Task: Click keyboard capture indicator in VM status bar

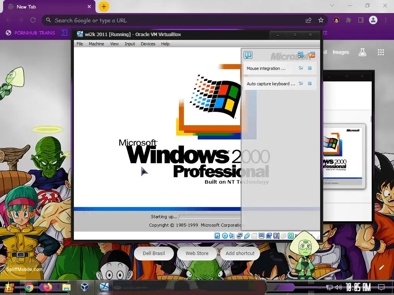Action: pyautogui.click(x=291, y=235)
